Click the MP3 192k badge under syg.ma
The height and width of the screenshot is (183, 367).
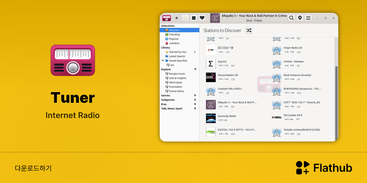[224, 66]
